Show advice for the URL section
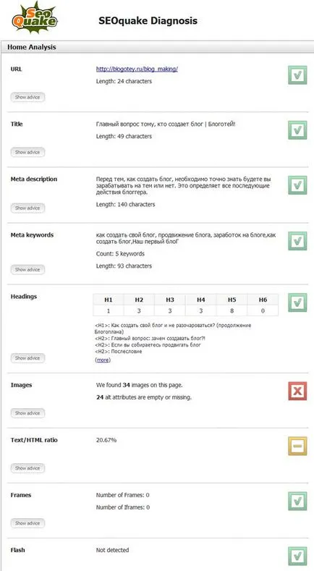314x571 pixels. point(27,97)
